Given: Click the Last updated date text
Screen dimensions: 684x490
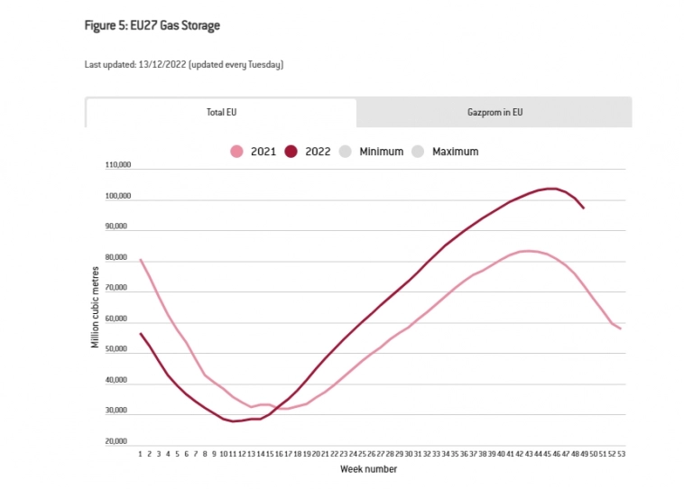Looking at the screenshot, I should click(x=184, y=65).
